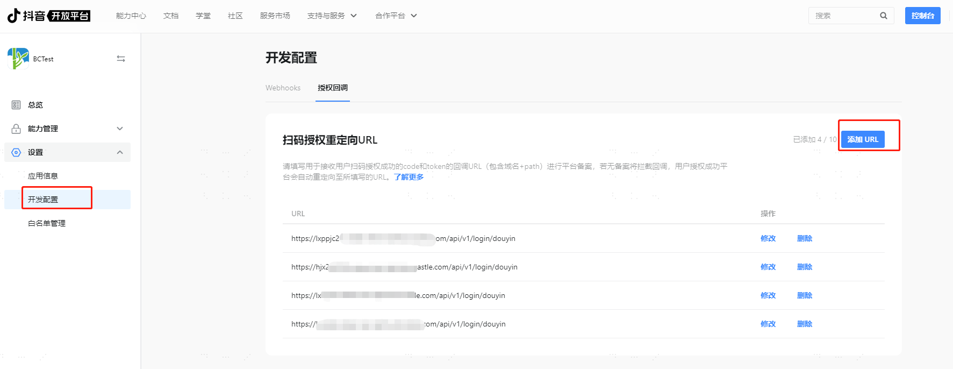Click the 已添加 4 / 10 counter text
The width and height of the screenshot is (953, 369).
point(815,139)
